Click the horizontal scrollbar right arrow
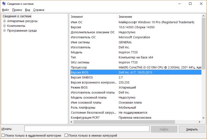 pyautogui.click(x=200, y=122)
